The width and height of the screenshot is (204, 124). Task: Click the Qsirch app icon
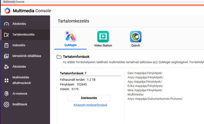[x=136, y=37]
